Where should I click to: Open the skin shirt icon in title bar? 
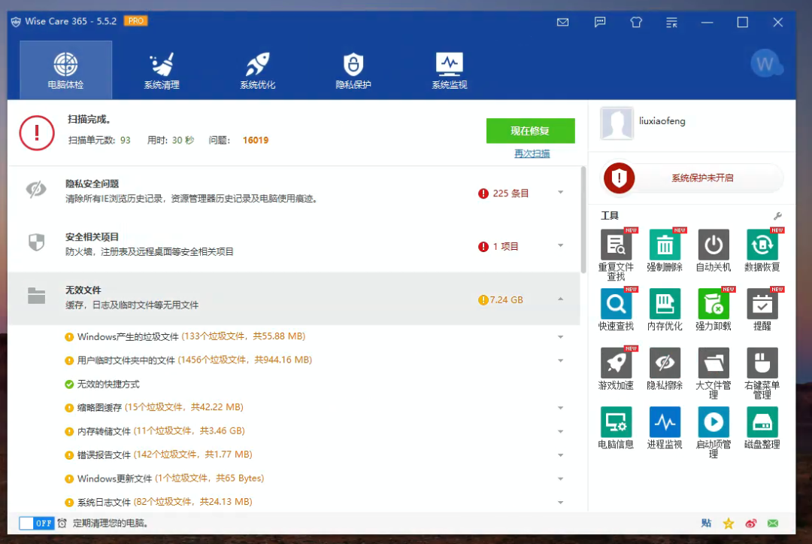pos(636,23)
